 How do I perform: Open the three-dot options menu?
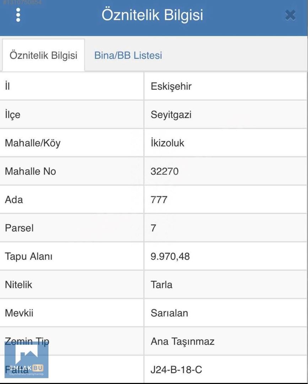pyautogui.click(x=18, y=15)
